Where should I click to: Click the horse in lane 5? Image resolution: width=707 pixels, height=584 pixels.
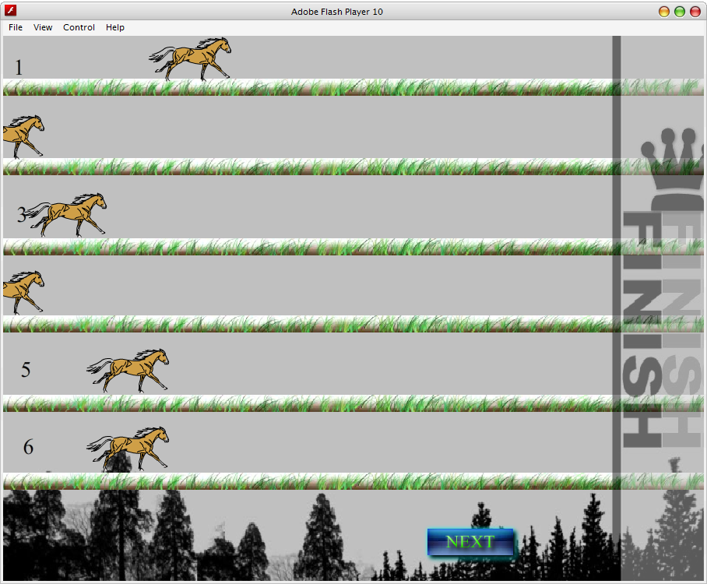tap(128, 368)
